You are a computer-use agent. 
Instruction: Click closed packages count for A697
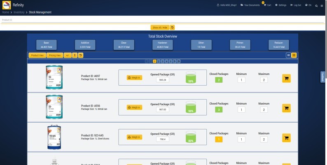tap(219, 80)
